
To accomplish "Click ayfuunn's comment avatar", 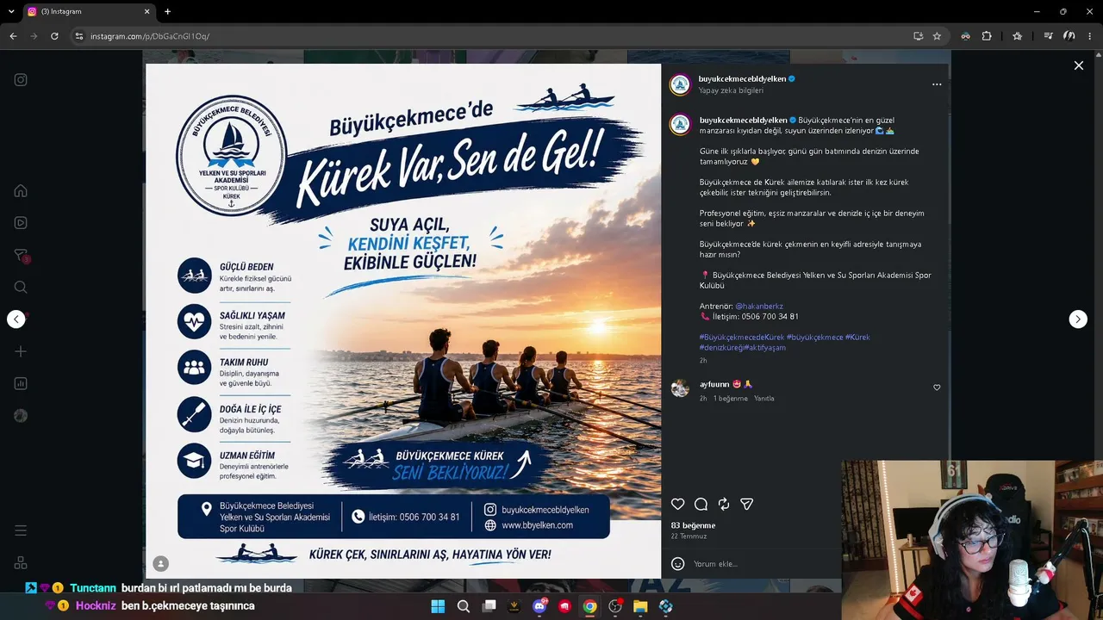I will coord(680,388).
